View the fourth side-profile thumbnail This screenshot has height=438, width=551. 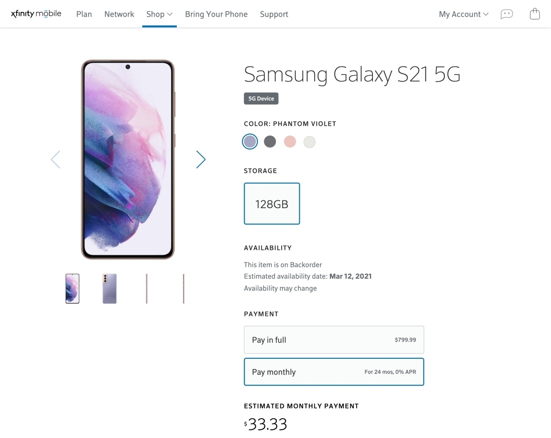pos(183,289)
